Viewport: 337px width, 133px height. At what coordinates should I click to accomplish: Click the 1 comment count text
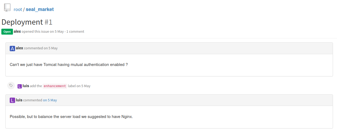[x=75, y=31]
